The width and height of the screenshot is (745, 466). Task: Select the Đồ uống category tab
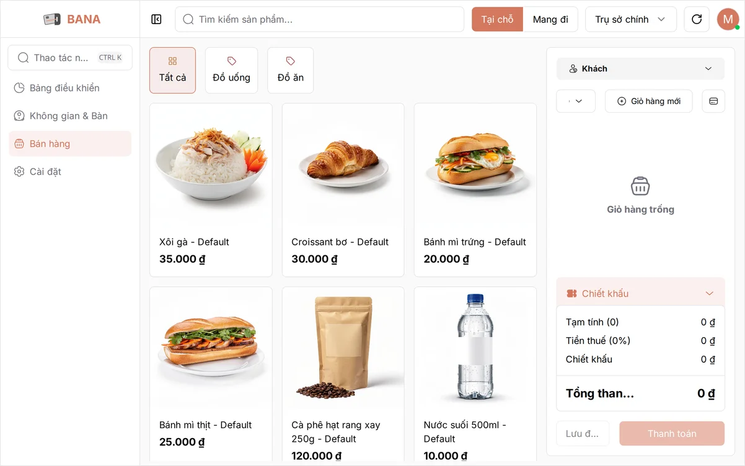pos(231,71)
